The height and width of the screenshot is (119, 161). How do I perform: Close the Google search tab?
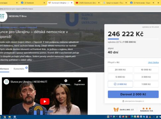point(126,3)
